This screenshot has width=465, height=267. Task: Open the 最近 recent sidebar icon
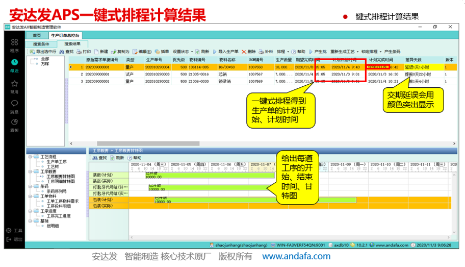tap(14, 62)
